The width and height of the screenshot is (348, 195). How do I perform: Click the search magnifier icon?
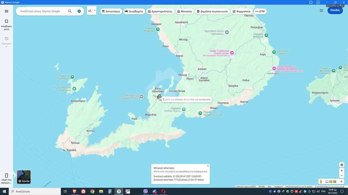point(70,11)
